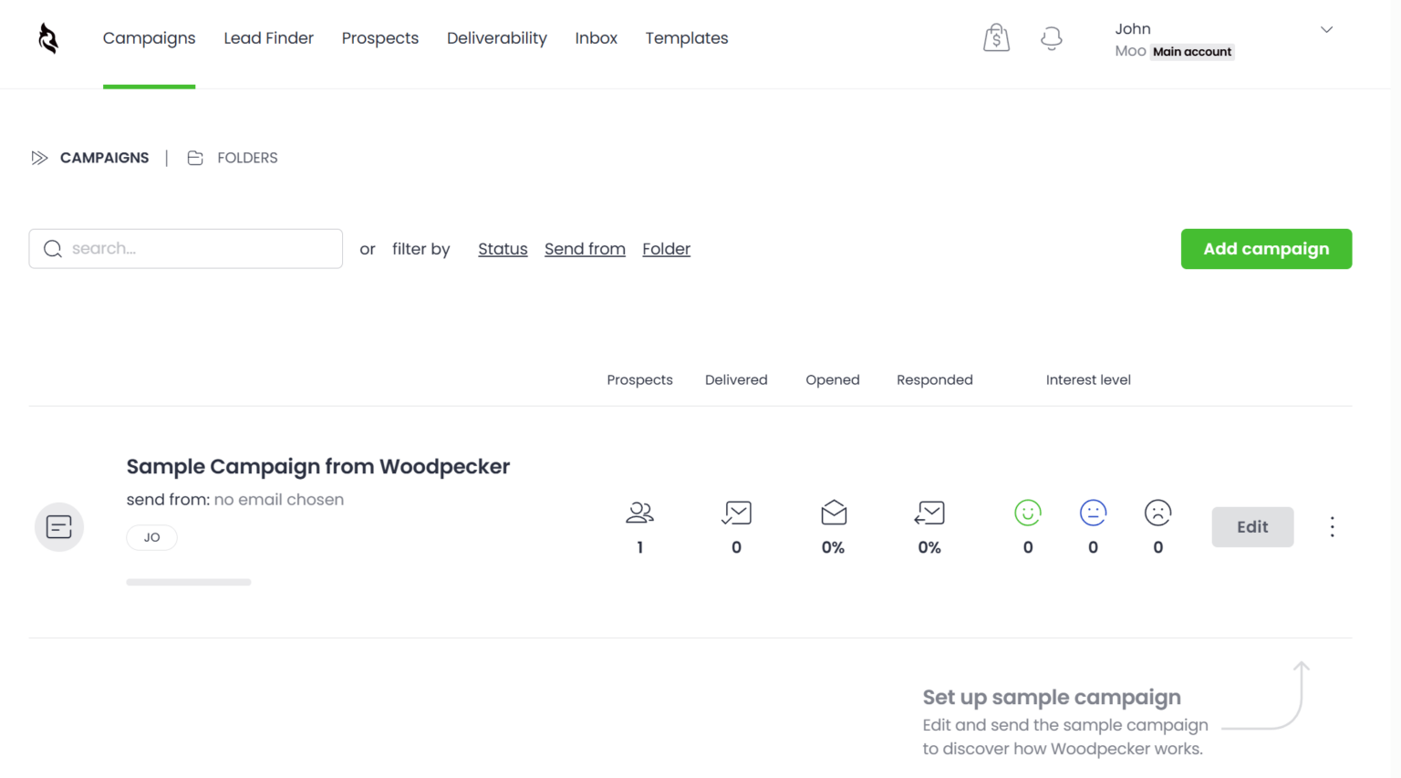Open the Folder filter dropdown
Image resolution: width=1401 pixels, height=778 pixels.
pos(666,249)
